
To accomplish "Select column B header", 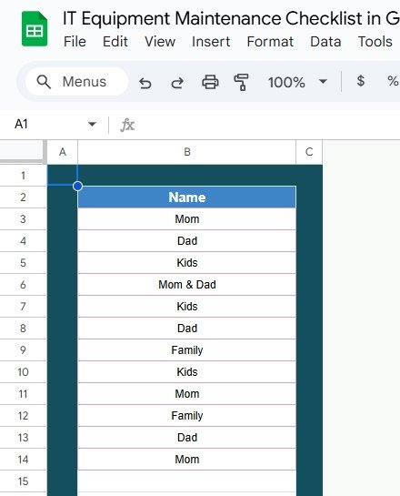I will [x=186, y=152].
